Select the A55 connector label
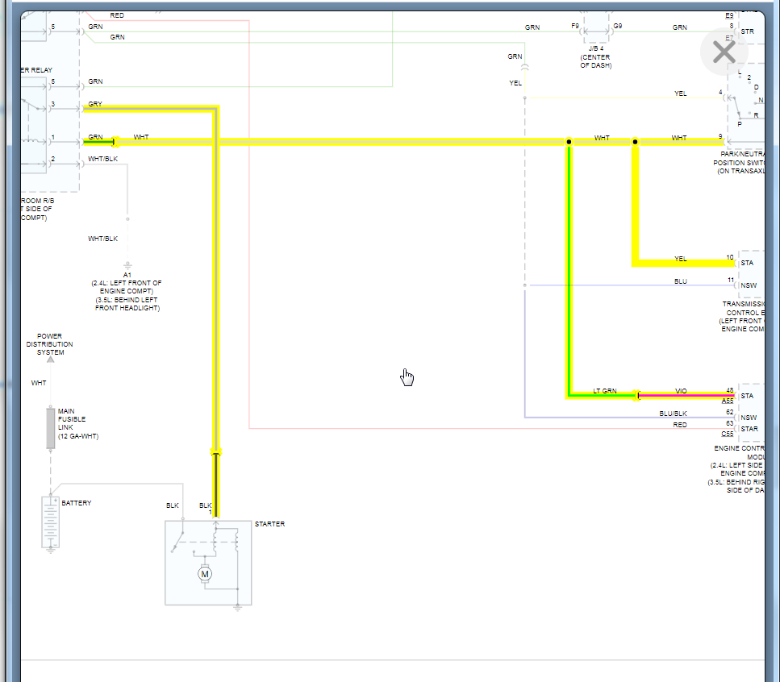Image resolution: width=780 pixels, height=682 pixels. [x=728, y=401]
